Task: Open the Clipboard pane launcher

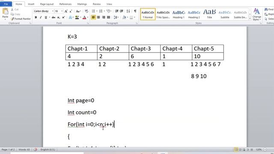Action: coord(30,23)
